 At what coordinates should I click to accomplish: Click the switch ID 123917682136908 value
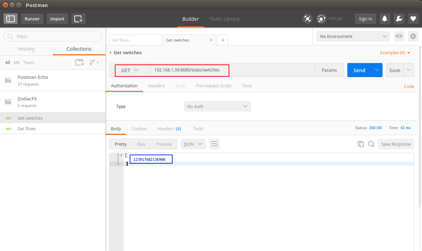(149, 159)
